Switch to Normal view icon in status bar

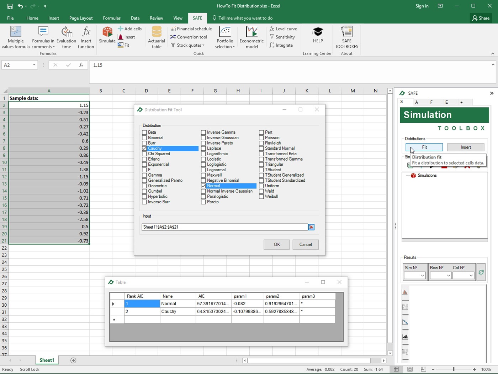[x=396, y=369]
